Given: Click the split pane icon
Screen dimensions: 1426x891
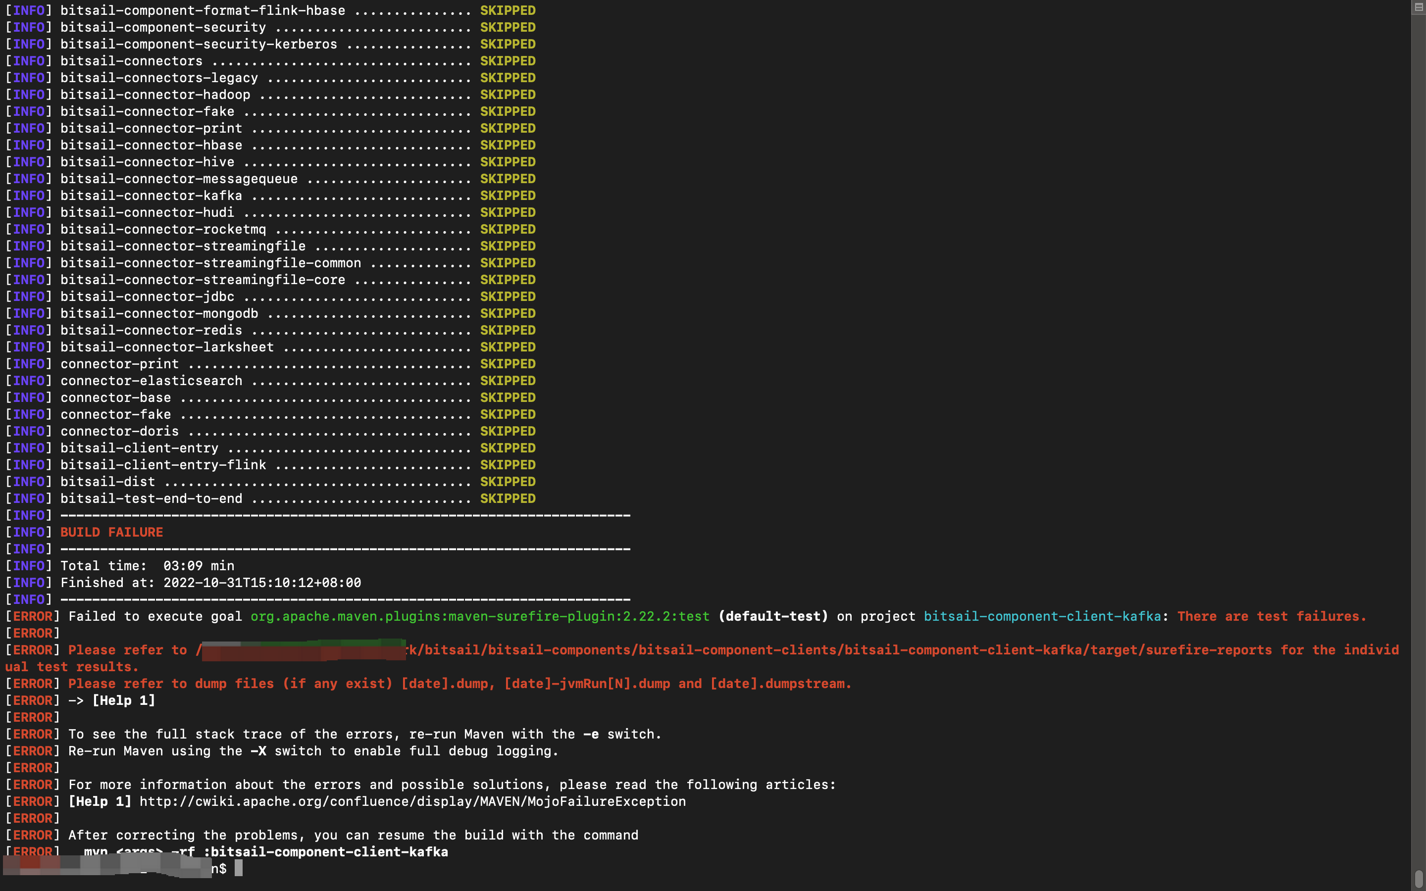Looking at the screenshot, I should [1419, 7].
